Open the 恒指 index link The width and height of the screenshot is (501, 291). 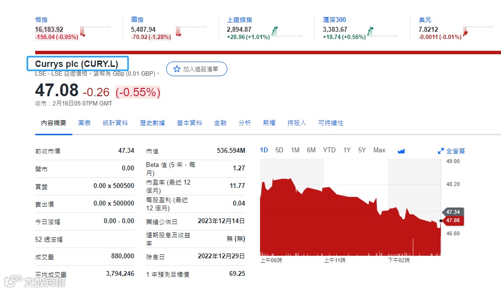coord(41,20)
